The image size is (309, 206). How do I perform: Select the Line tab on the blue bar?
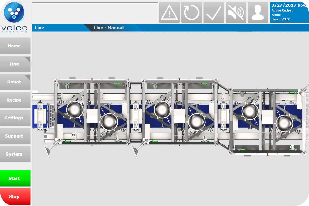[x=40, y=28]
